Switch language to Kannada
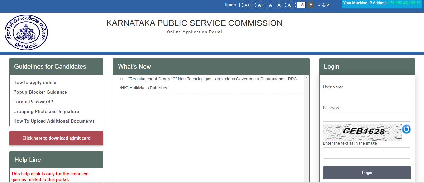The width and height of the screenshot is (424, 183). coord(323,5)
